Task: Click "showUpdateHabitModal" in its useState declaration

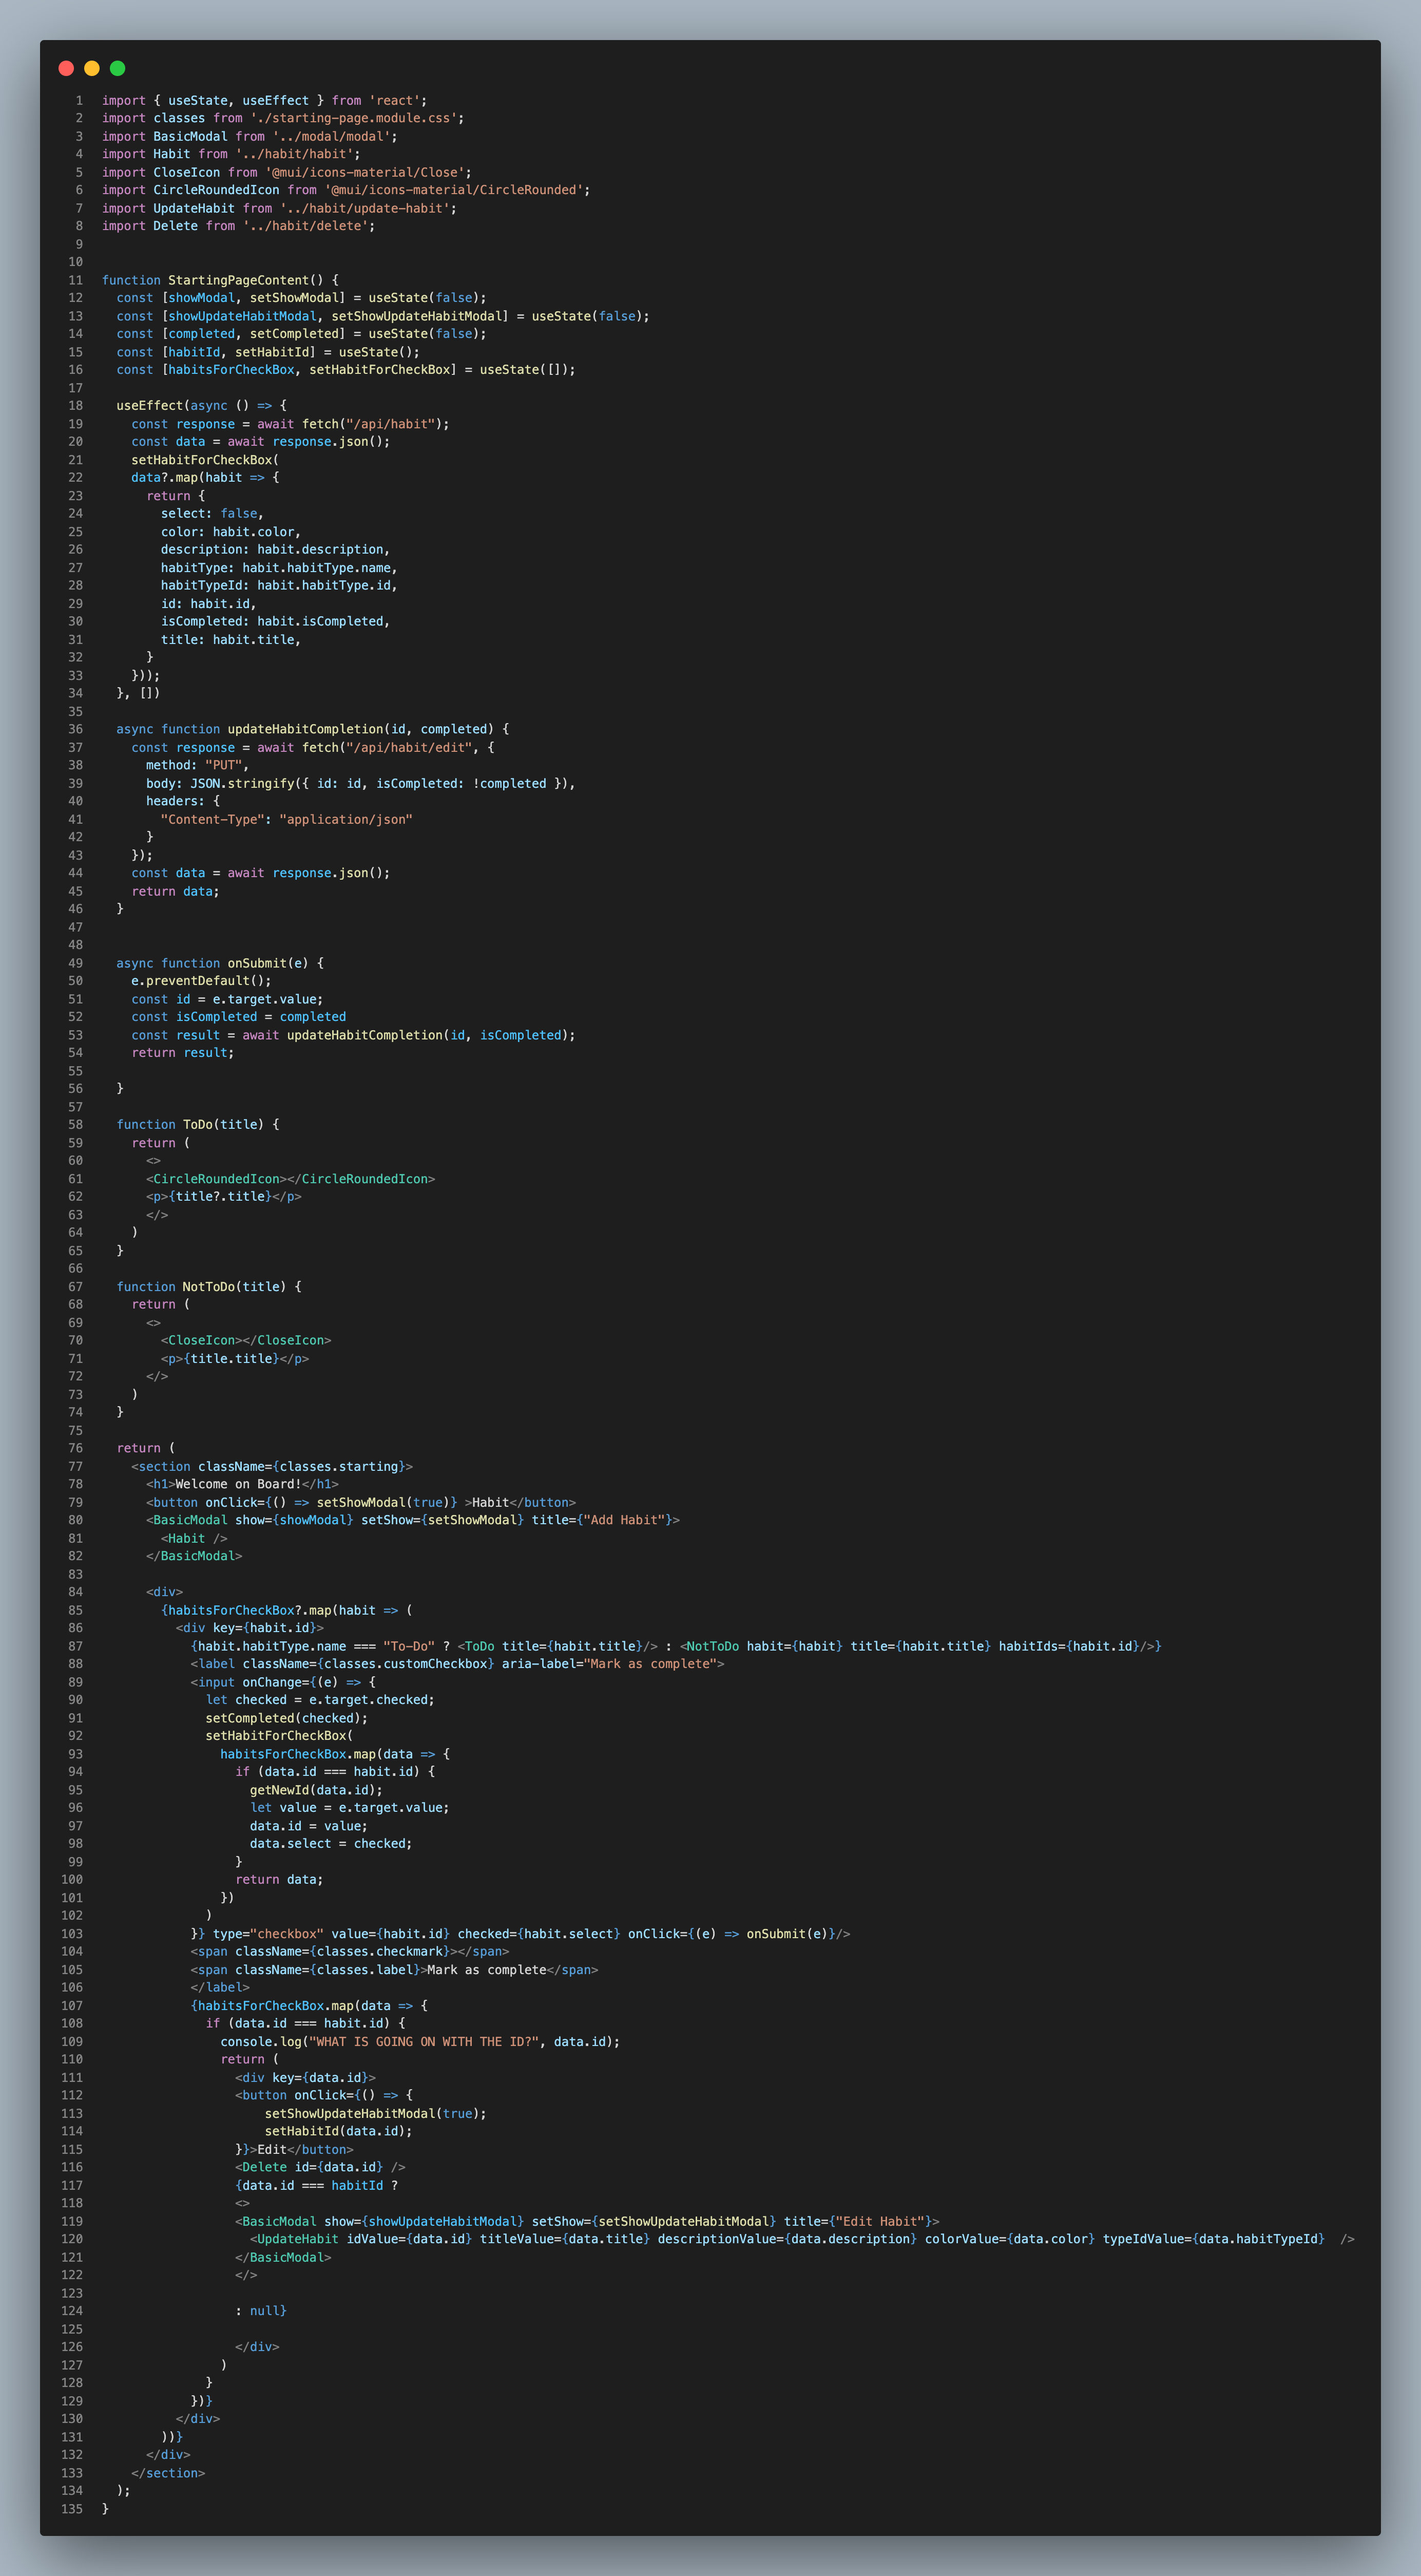Action: 242,317
